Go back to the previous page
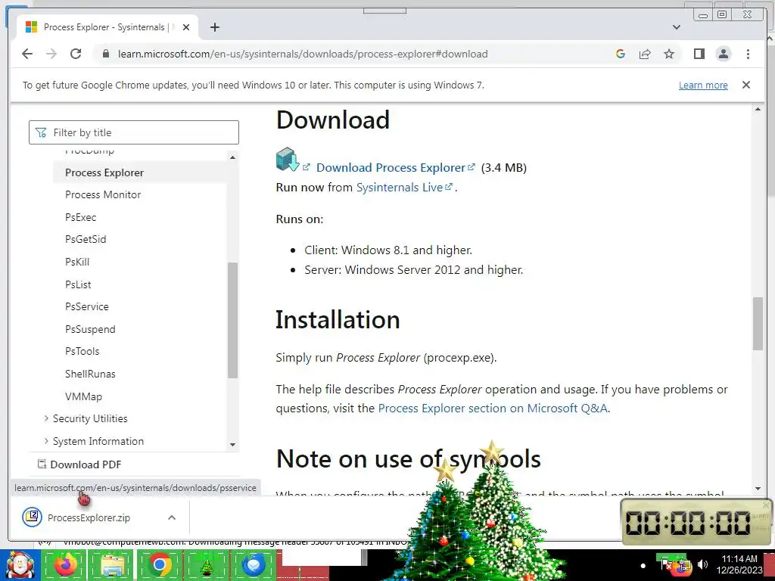Viewport: 775px width, 581px height. [x=27, y=54]
